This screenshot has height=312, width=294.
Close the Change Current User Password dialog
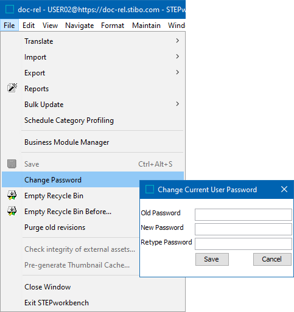coord(284,189)
